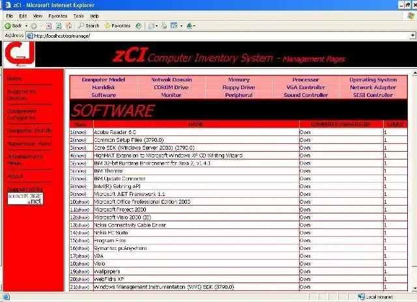Image resolution: width=417 pixels, height=302 pixels.
Task: Click the page icon in the address bar
Action: coord(31,36)
